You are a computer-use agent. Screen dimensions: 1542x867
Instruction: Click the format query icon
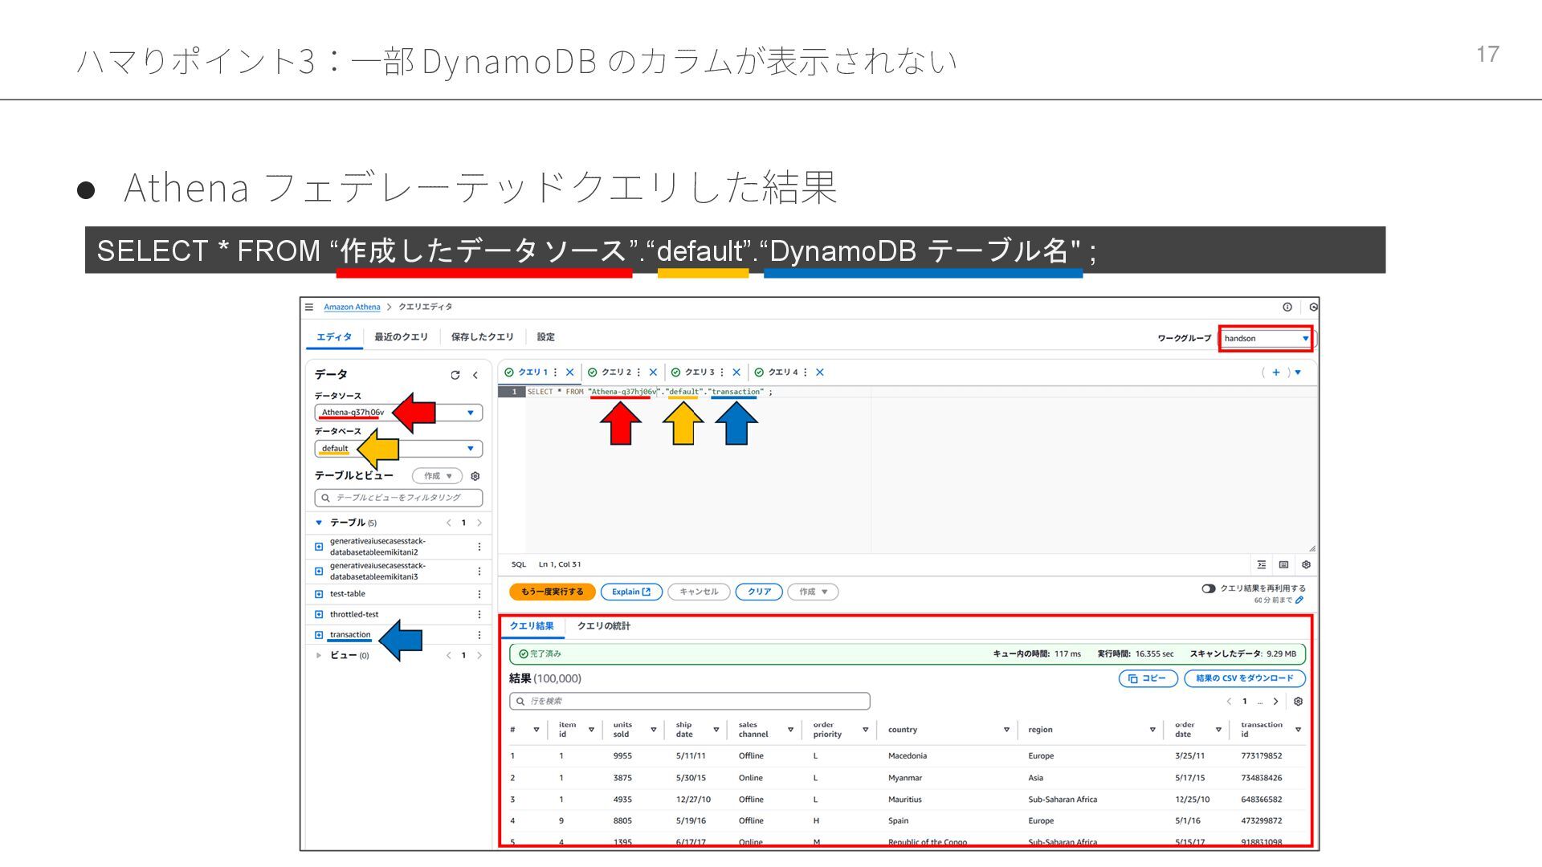(1262, 564)
